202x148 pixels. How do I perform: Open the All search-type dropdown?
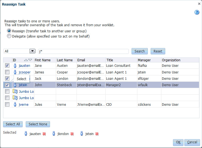point(32,51)
